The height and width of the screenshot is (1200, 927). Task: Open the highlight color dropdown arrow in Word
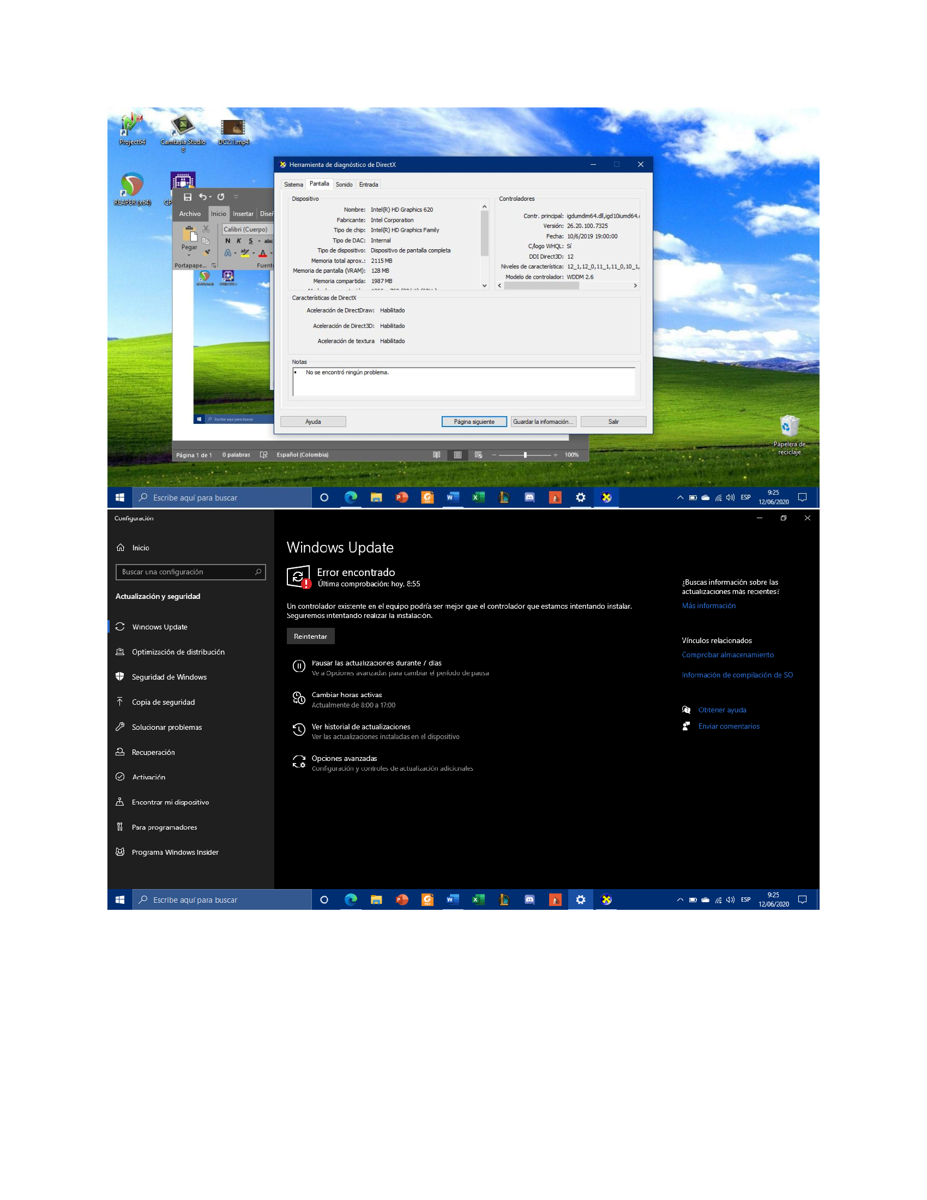click(253, 253)
